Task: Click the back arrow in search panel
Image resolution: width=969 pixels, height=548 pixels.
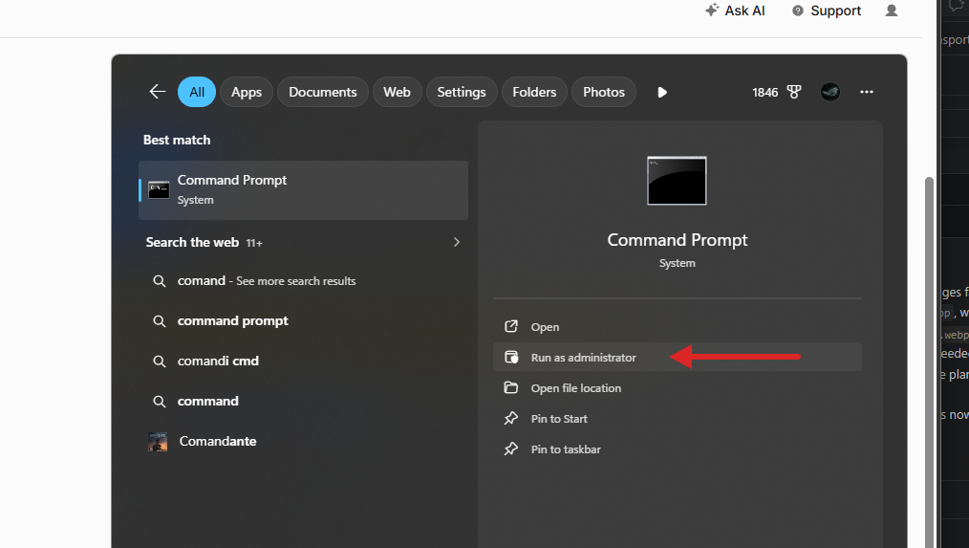Action: (158, 92)
